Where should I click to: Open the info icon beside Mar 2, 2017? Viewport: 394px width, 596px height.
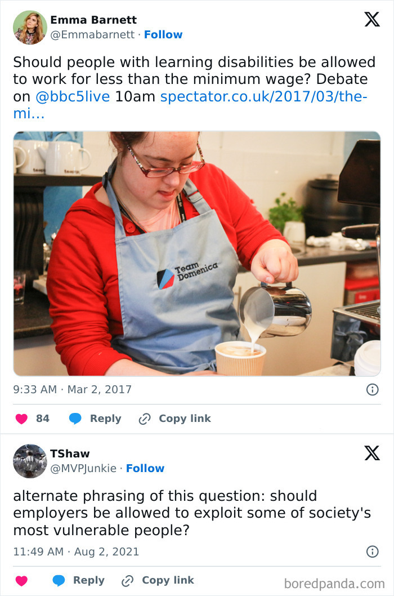point(373,390)
